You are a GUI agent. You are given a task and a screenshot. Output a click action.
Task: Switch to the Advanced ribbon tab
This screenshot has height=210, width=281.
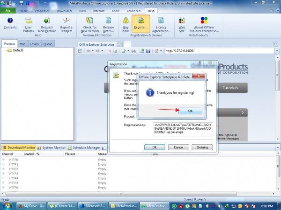[x=133, y=10]
